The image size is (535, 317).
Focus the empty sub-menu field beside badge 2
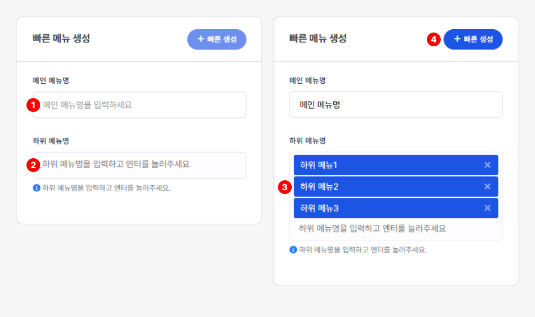[x=143, y=164]
